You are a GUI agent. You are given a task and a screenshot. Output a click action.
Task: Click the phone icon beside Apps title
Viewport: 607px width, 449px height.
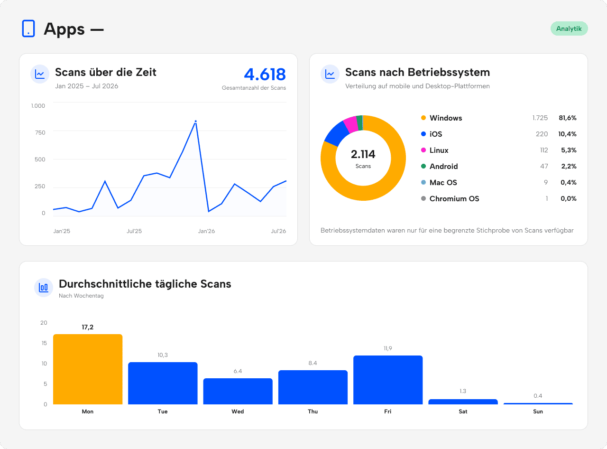[x=28, y=28]
